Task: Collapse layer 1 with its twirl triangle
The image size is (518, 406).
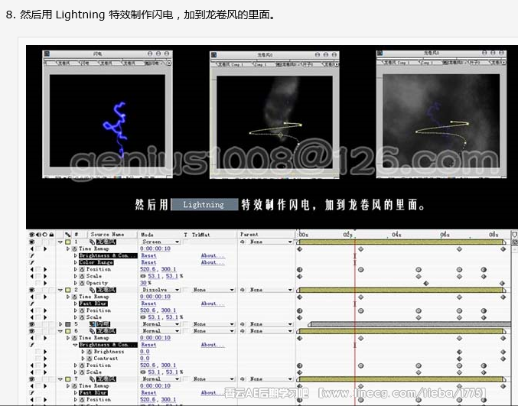Action: pyautogui.click(x=60, y=242)
